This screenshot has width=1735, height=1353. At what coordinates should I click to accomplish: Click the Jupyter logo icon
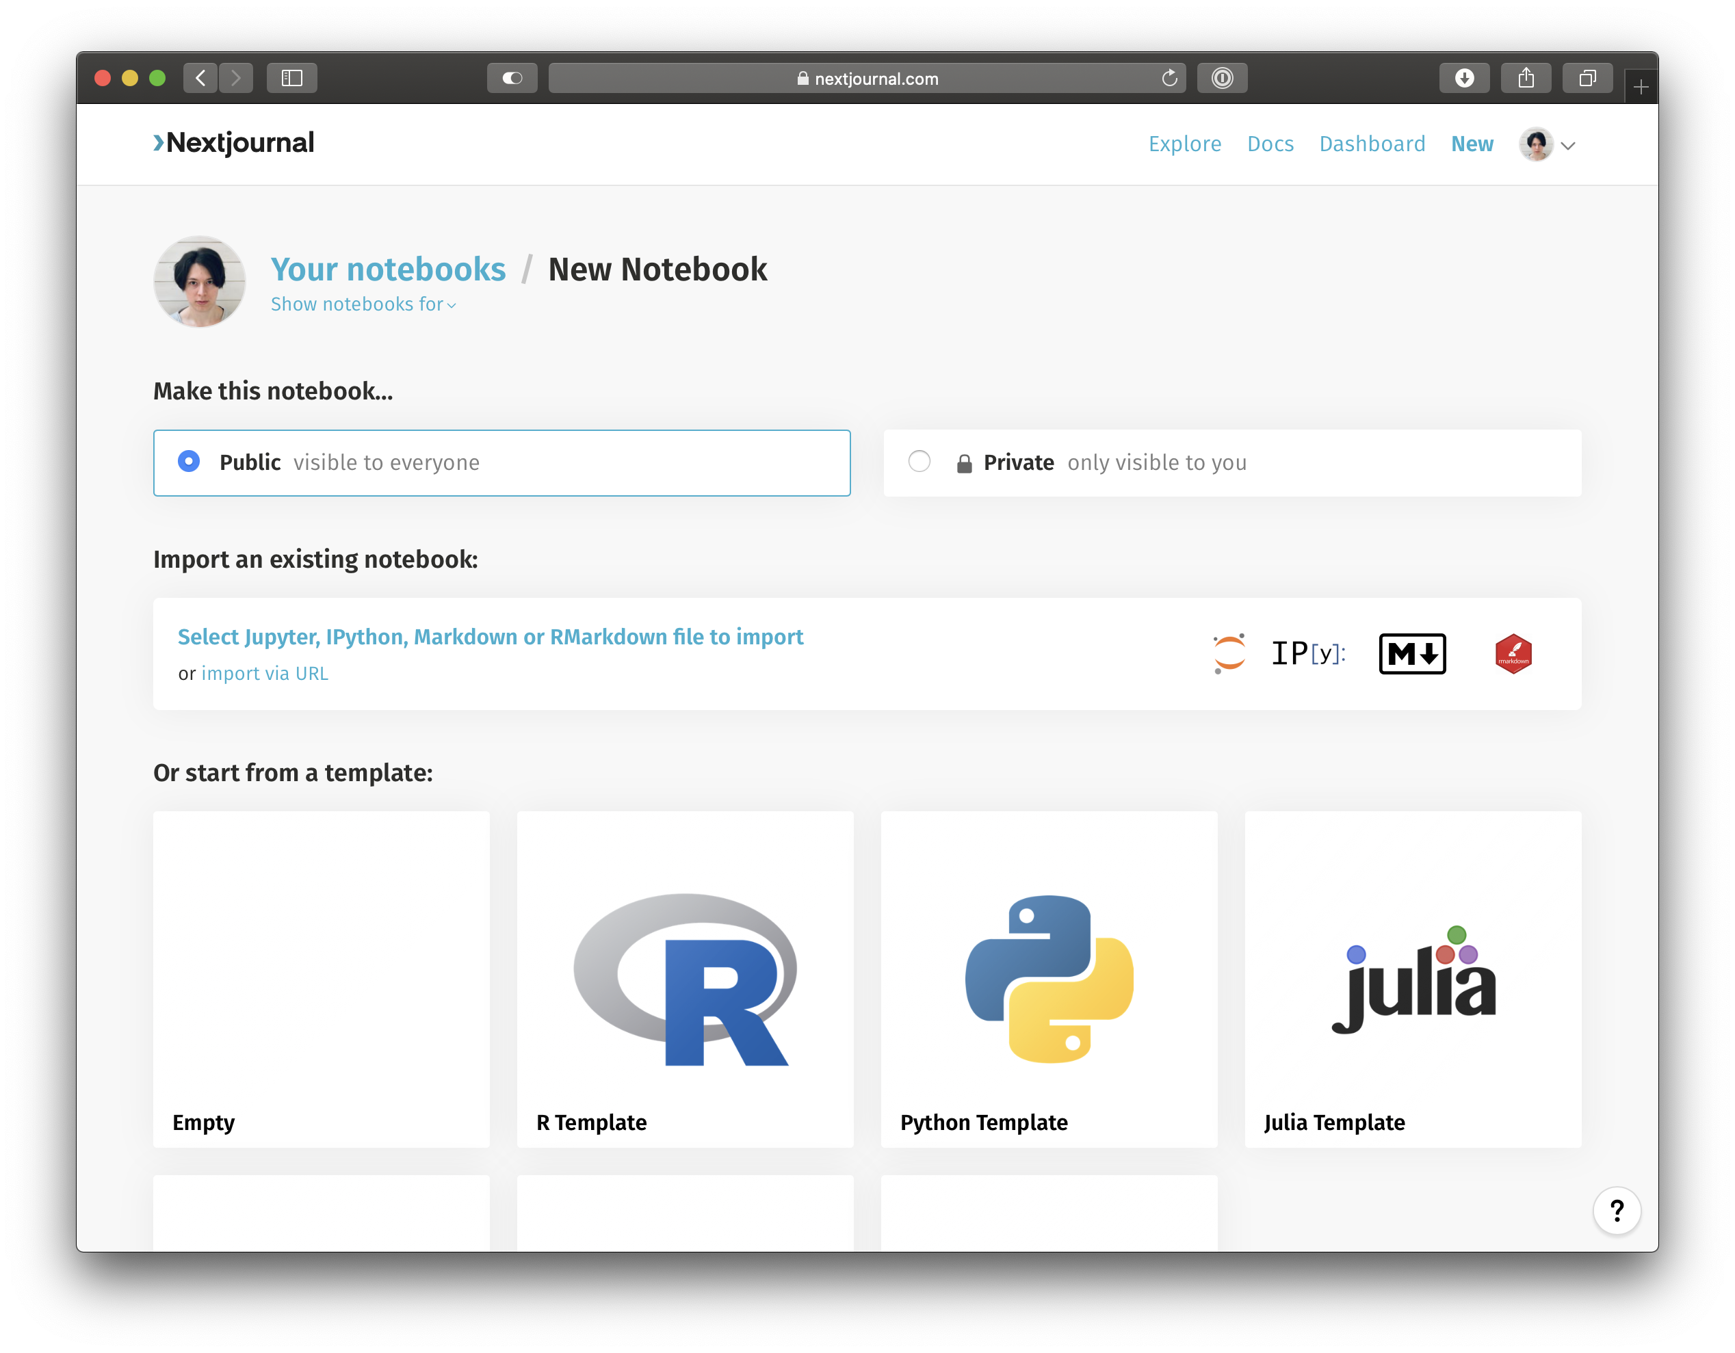1229,653
